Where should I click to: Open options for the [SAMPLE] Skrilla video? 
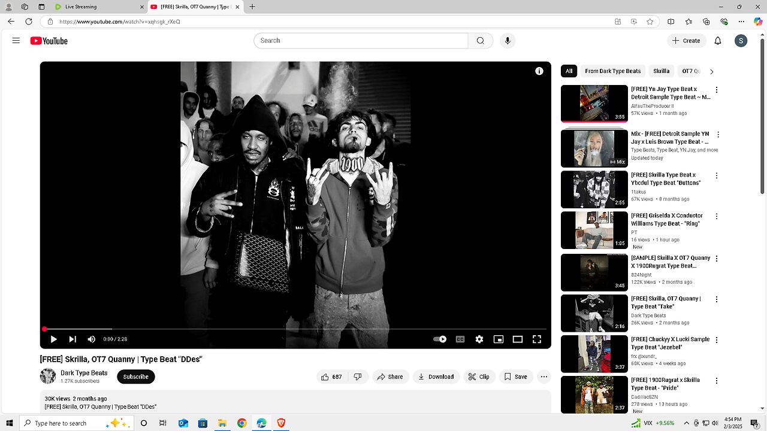717,259
